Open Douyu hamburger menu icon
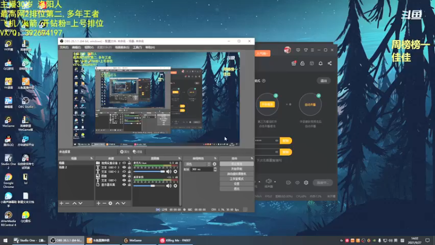Viewport: 435px width, 245px height. click(x=312, y=50)
